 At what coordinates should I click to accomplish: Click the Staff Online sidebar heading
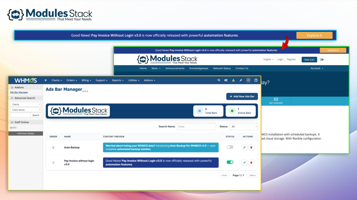(22, 122)
